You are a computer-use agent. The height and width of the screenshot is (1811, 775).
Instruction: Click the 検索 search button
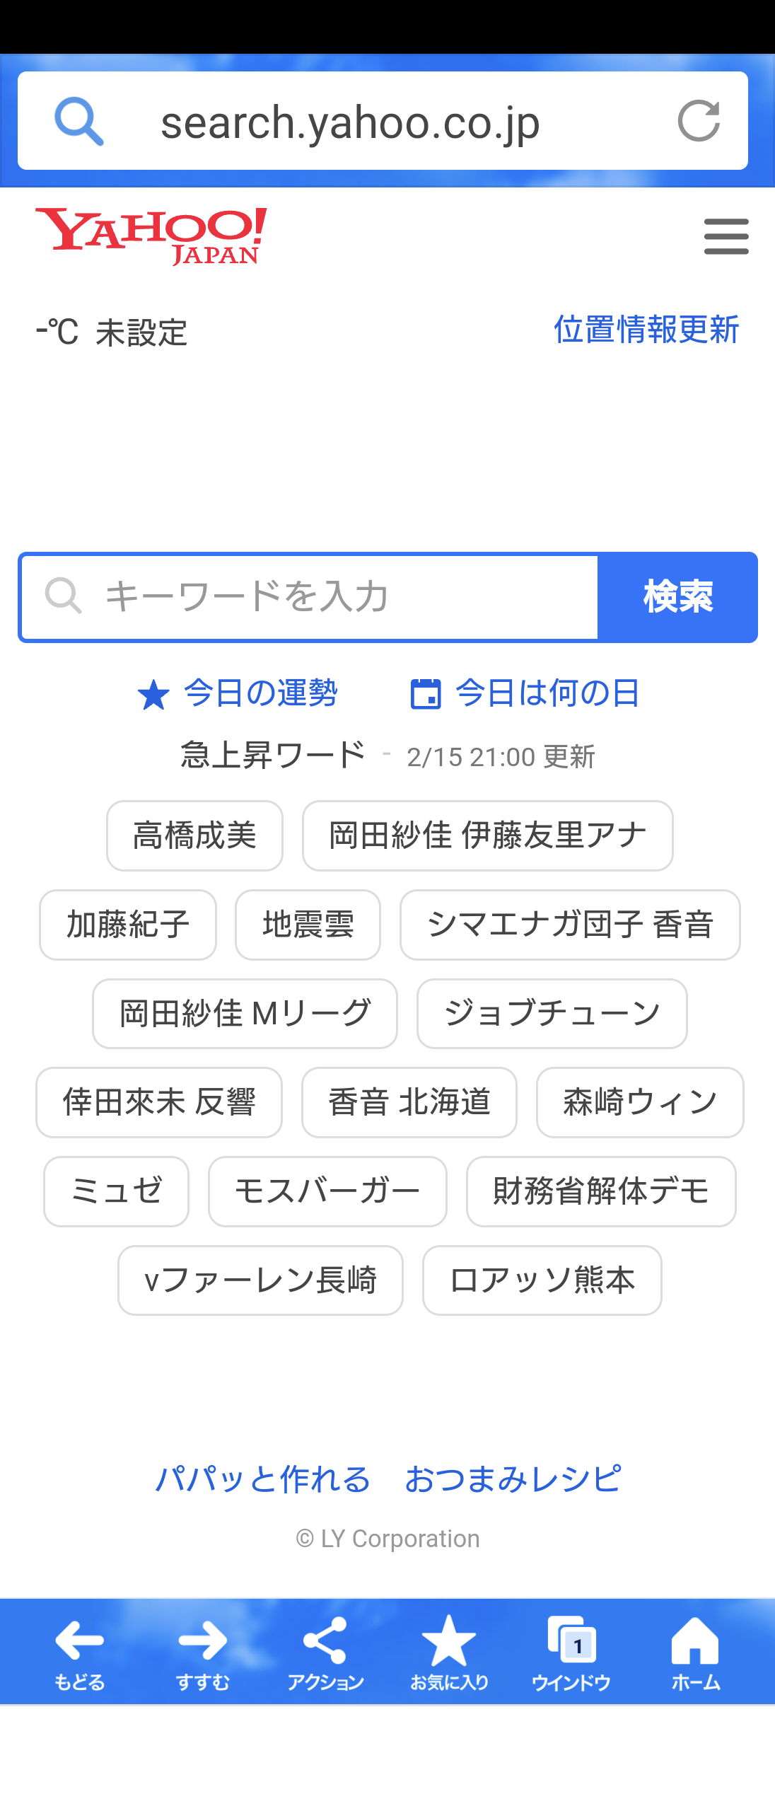[x=677, y=597]
